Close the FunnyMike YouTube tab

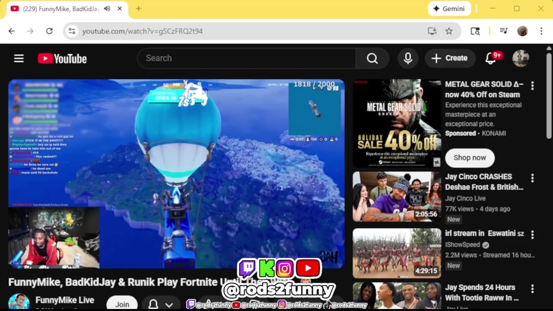pos(120,9)
